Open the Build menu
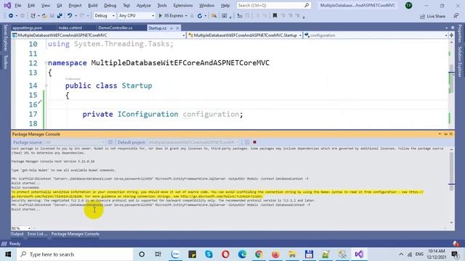 point(93,5)
